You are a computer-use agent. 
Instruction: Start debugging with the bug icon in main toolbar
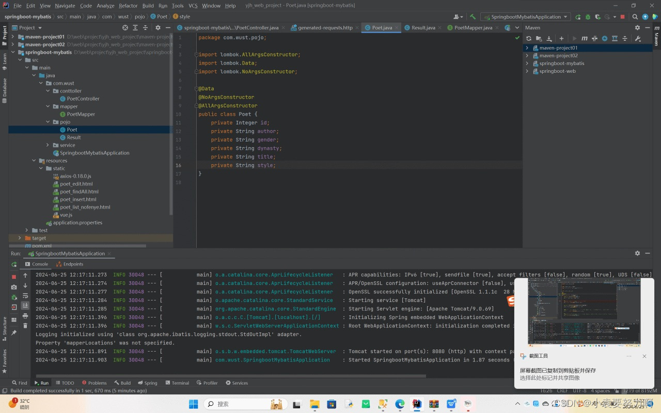(x=588, y=17)
